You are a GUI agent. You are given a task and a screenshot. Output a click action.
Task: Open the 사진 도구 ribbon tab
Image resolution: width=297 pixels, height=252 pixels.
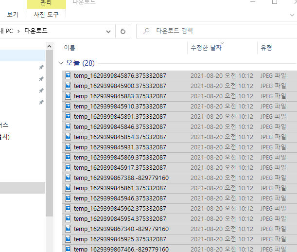pyautogui.click(x=46, y=15)
